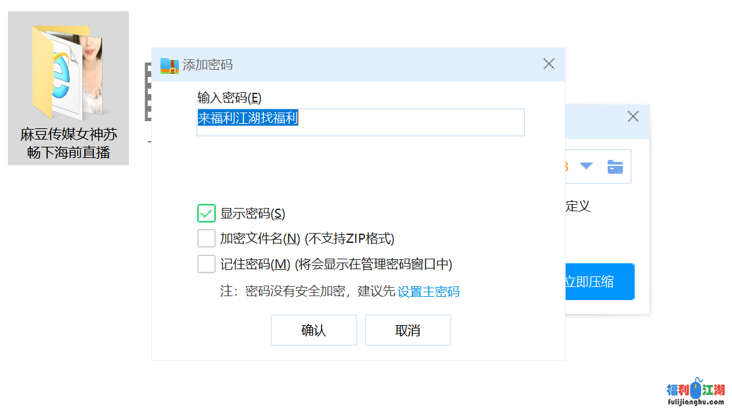Viewport: 732px width, 412px height.
Task: Enable the 记住密码 checkbox
Action: pyautogui.click(x=207, y=264)
